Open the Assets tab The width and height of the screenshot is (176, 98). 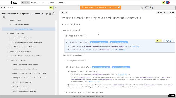click(x=51, y=3)
